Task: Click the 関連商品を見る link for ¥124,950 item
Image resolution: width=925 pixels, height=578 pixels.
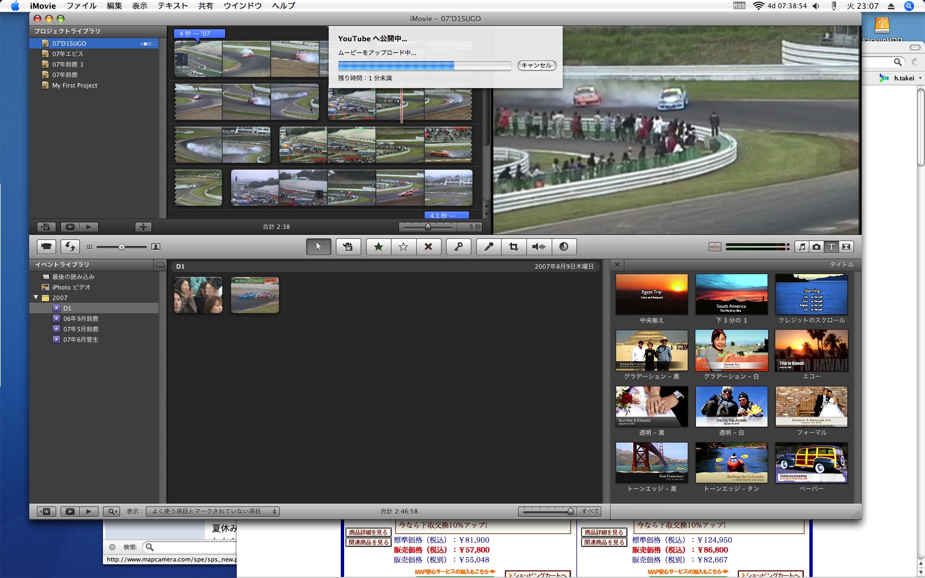Action: coord(604,542)
